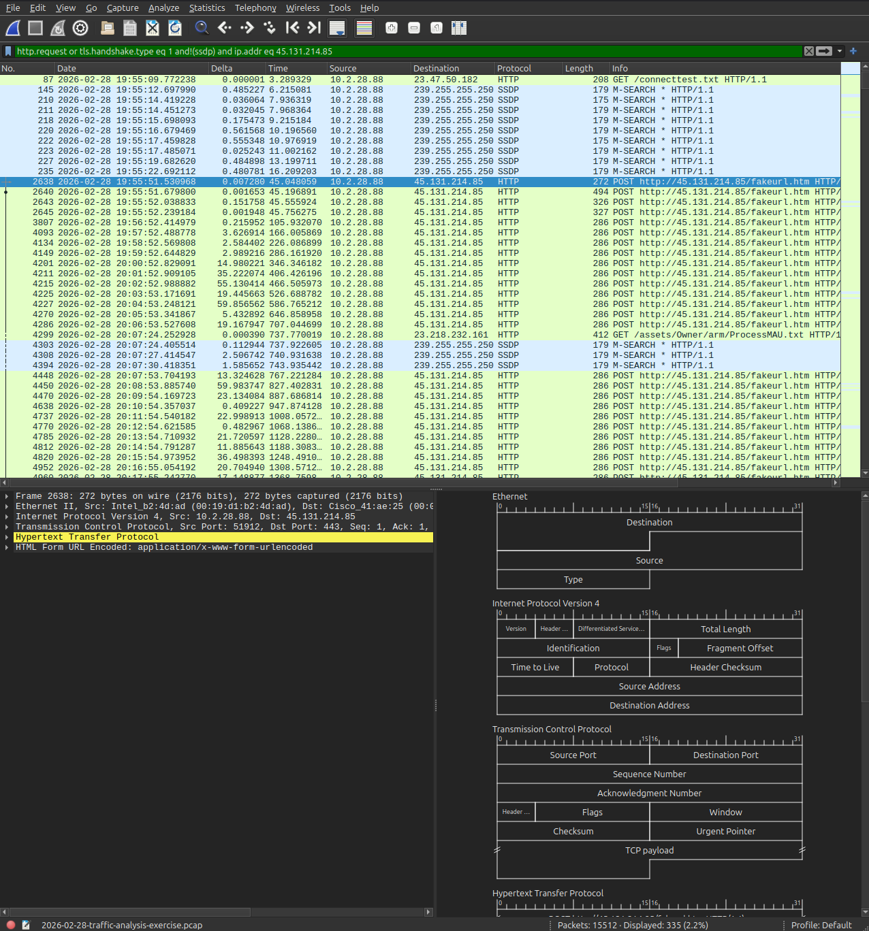869x931 pixels.
Task: Click the start capture shark fin icon
Action: click(x=13, y=28)
